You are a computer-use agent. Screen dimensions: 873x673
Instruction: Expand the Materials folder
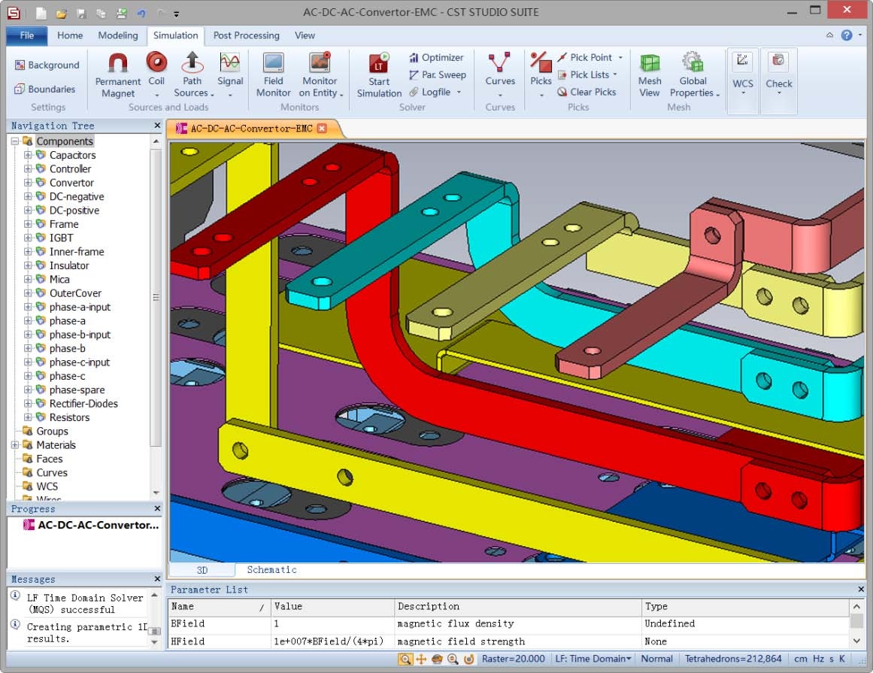coord(15,444)
